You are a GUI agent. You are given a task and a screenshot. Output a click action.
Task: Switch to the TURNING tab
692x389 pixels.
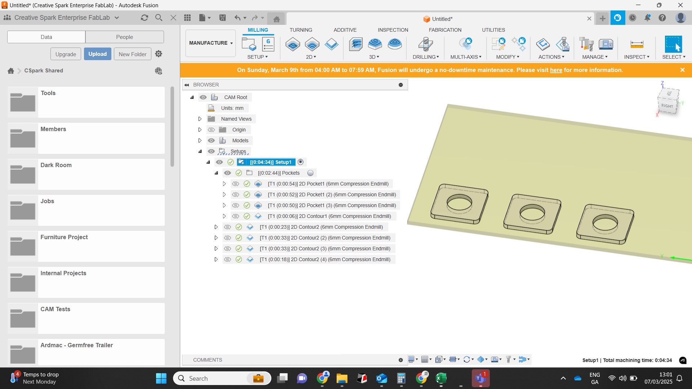click(x=301, y=30)
